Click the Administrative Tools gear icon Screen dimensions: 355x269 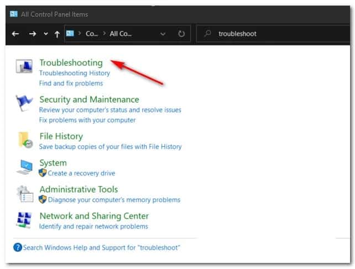click(x=25, y=194)
